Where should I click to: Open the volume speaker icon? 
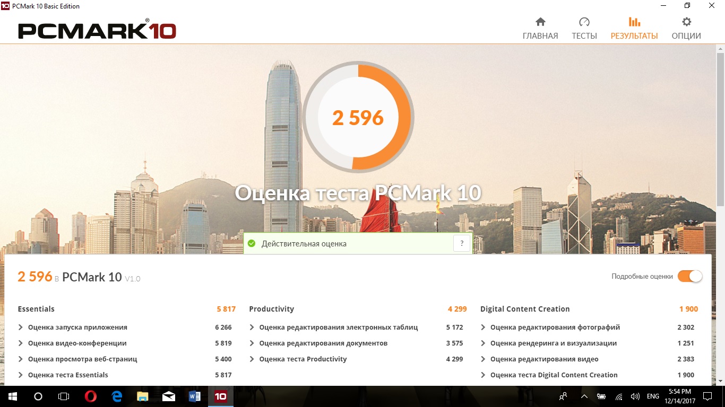[x=635, y=396]
